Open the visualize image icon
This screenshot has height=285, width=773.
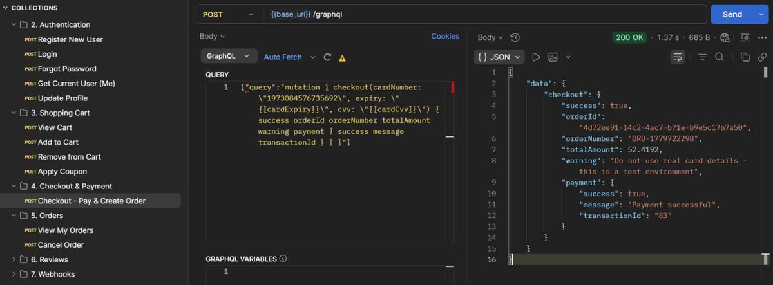[x=553, y=57]
